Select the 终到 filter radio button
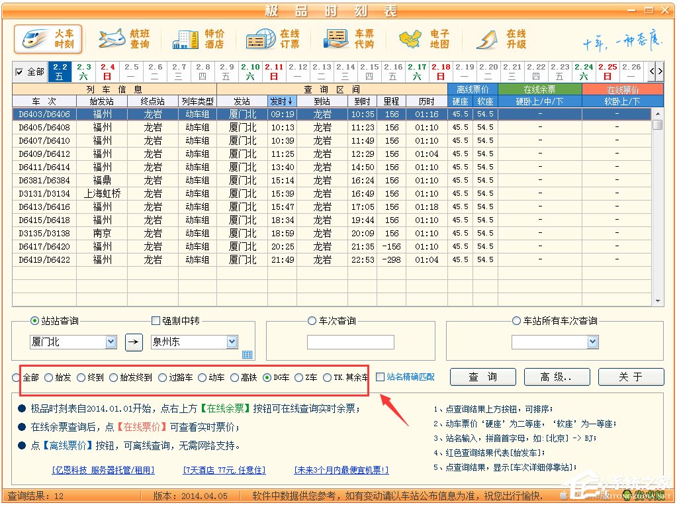This screenshot has height=505, width=677. click(81, 377)
